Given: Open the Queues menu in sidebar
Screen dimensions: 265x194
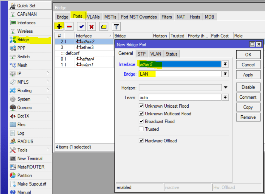Looking at the screenshot, I should 24,108.
